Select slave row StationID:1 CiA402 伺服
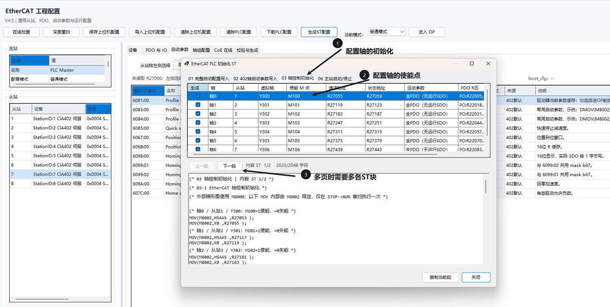Image resolution: width=610 pixels, height=307 pixels. point(59,119)
